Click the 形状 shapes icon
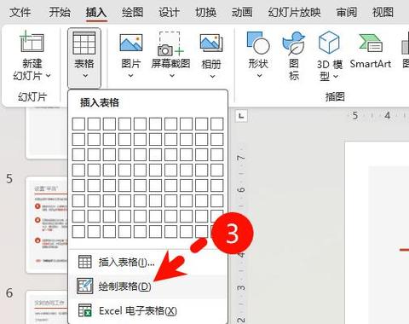 point(258,43)
